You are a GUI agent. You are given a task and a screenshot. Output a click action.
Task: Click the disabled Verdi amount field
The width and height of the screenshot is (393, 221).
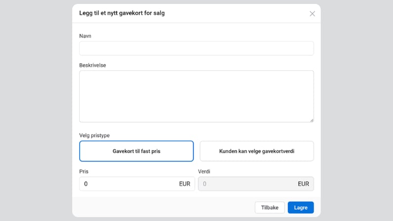(256, 184)
